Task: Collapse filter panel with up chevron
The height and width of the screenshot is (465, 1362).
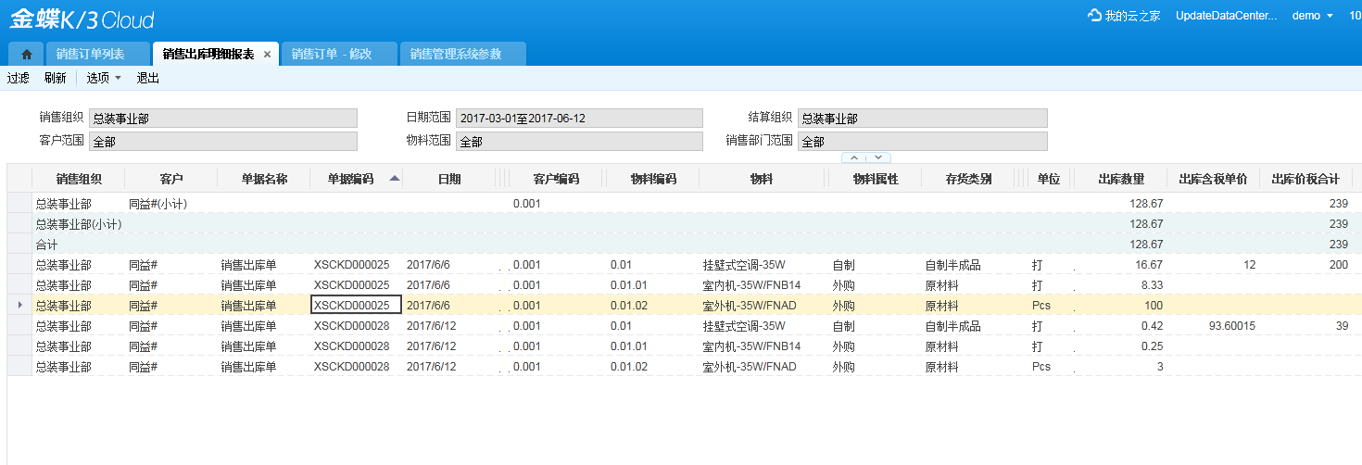Action: [x=854, y=157]
